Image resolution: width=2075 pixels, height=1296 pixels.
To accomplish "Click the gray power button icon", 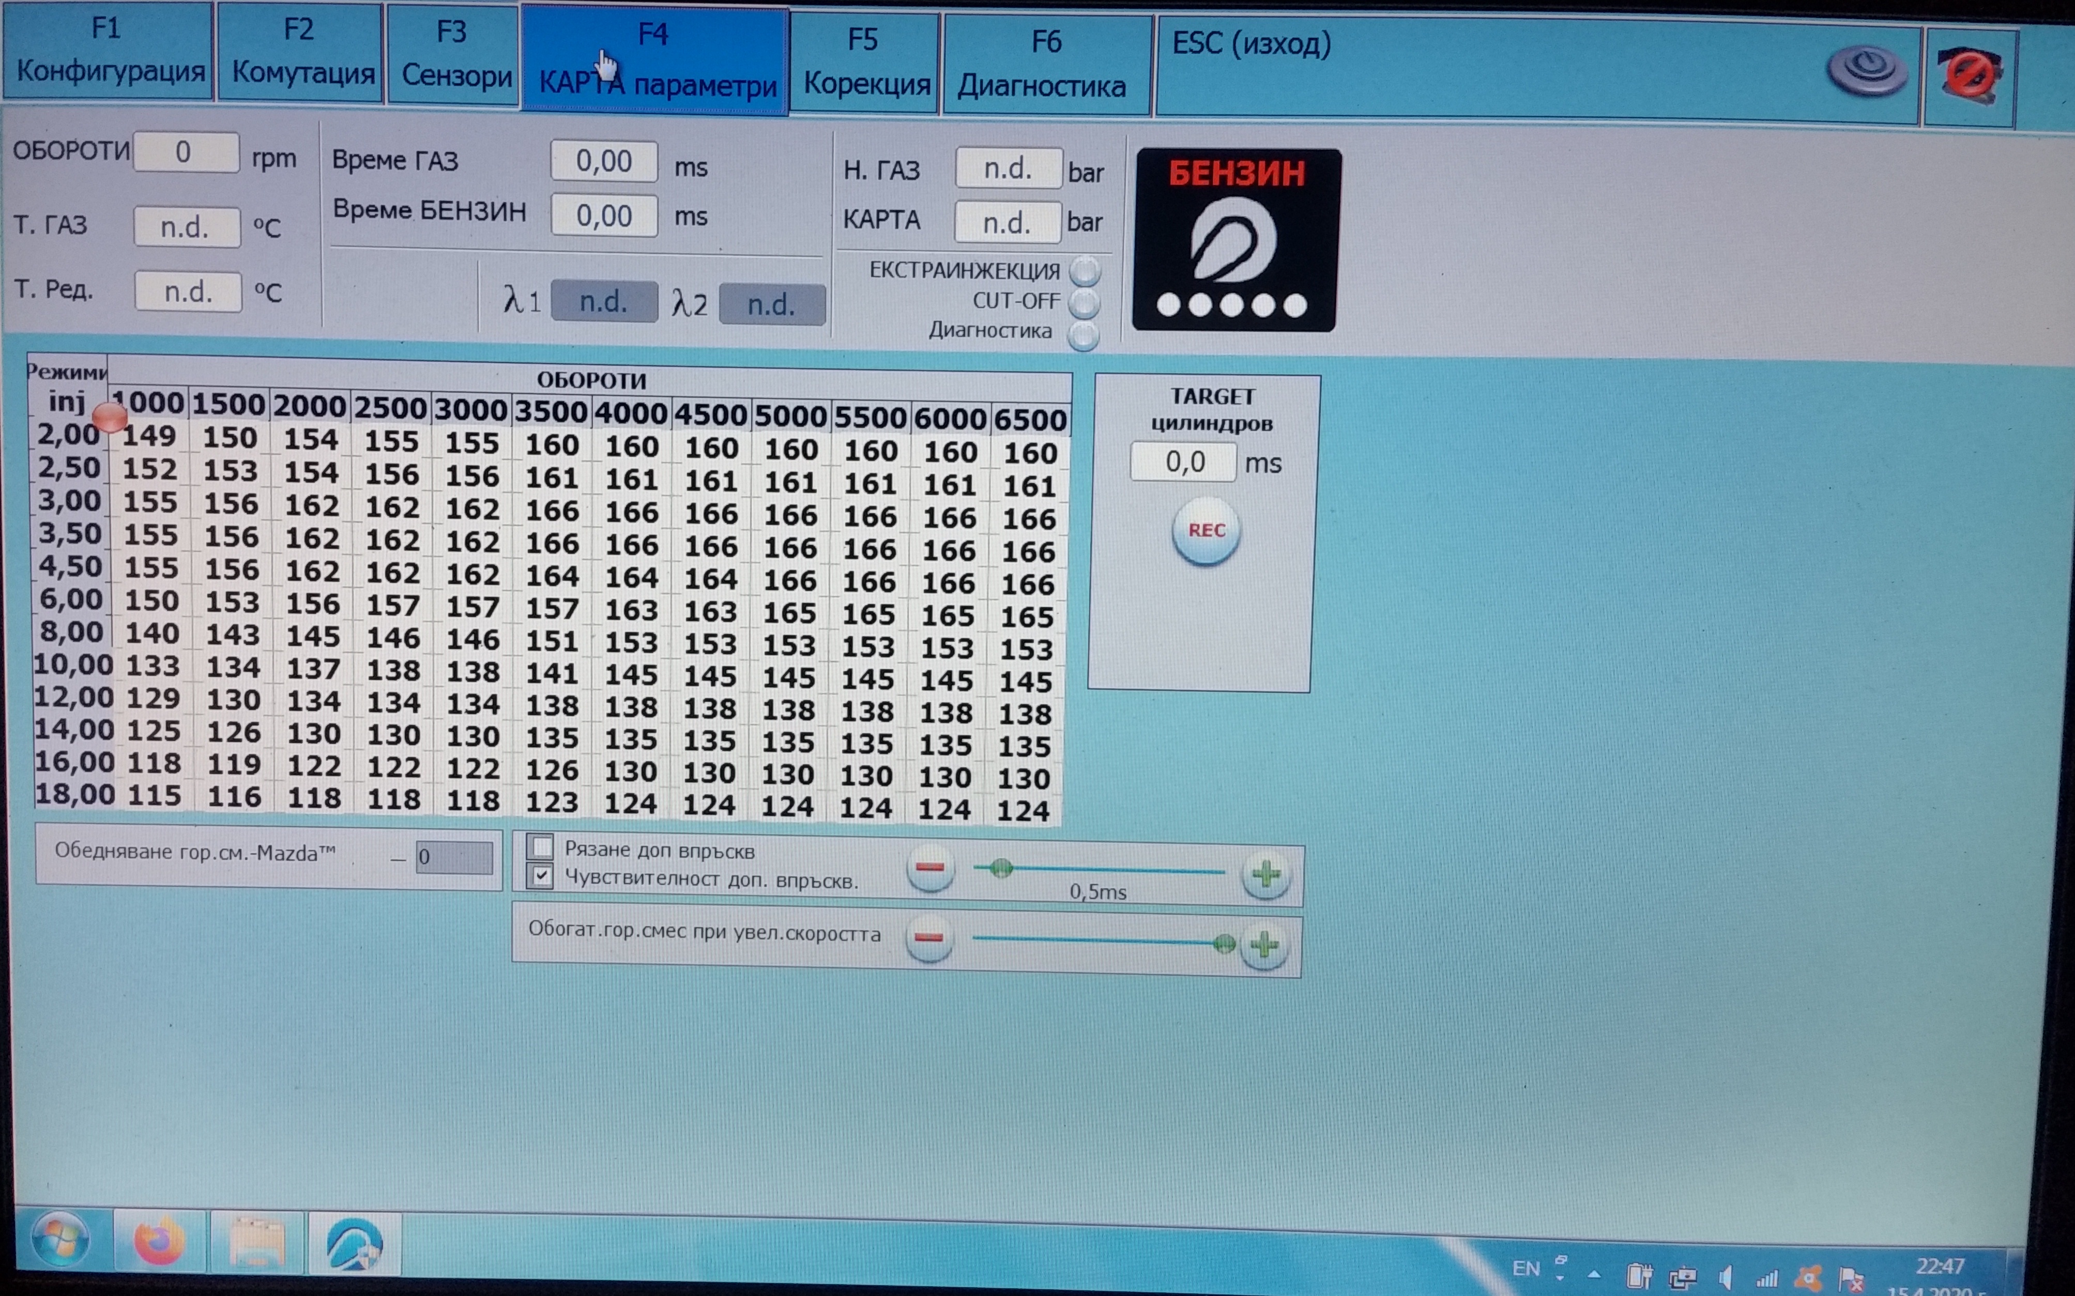I will click(1867, 70).
